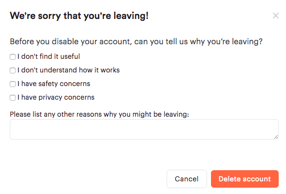Focus the other reasons text area
286x194 pixels.
(x=144, y=129)
